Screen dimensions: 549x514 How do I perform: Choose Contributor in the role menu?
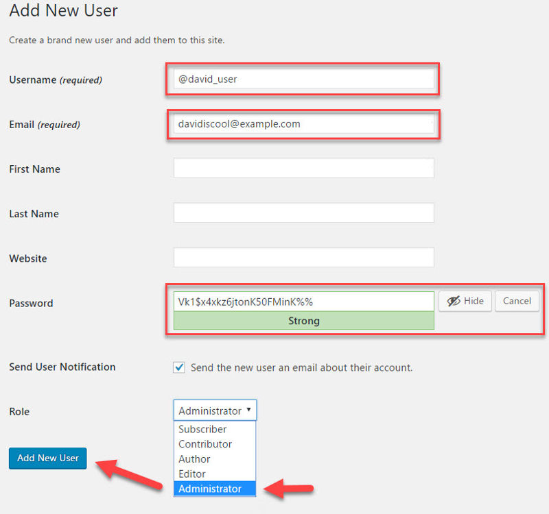205,444
